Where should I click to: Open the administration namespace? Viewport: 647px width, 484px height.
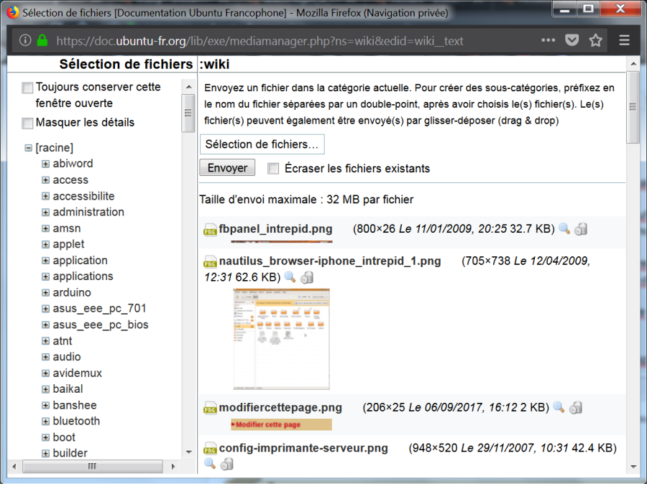(x=88, y=212)
